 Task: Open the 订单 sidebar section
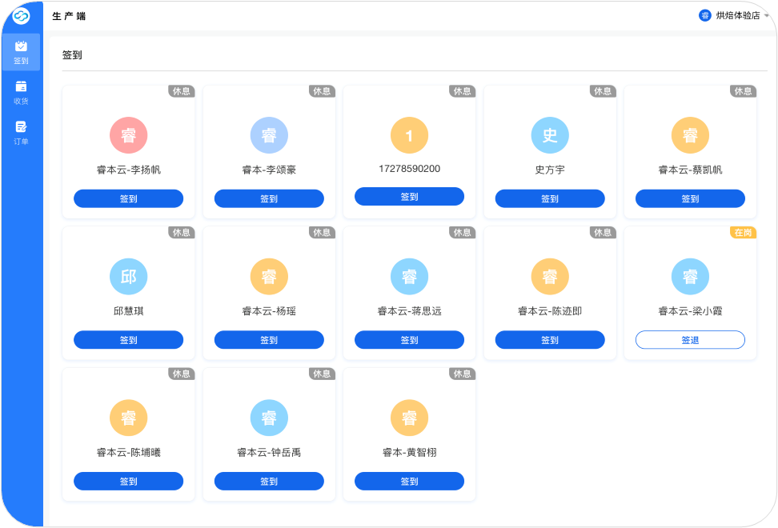pyautogui.click(x=21, y=133)
